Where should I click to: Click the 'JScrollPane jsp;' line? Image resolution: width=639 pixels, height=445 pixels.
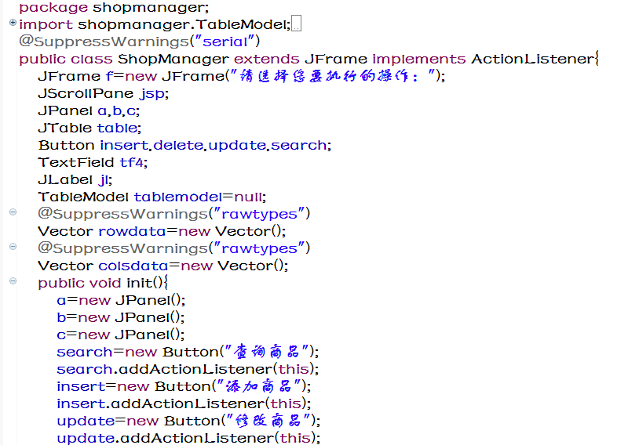point(103,93)
